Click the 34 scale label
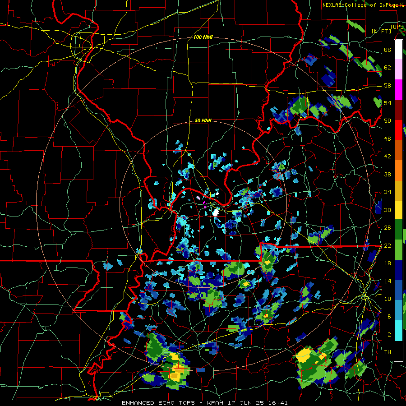 (388, 192)
